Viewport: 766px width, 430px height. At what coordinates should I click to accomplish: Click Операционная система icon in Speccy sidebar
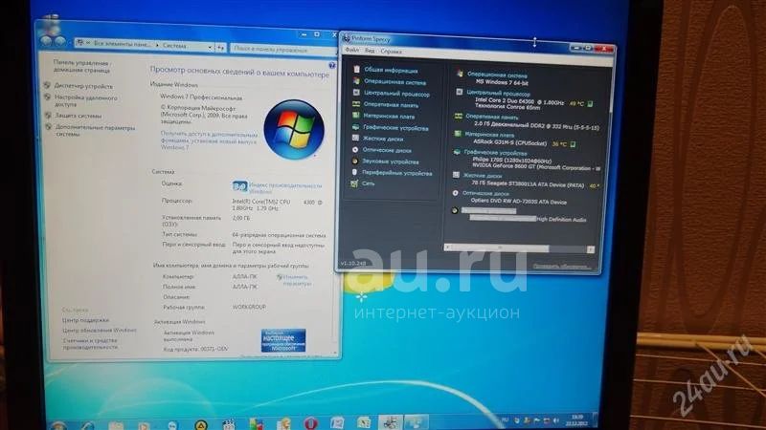pos(356,81)
